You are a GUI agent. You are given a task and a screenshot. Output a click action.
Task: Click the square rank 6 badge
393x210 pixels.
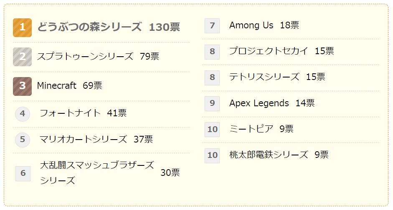point(23,173)
